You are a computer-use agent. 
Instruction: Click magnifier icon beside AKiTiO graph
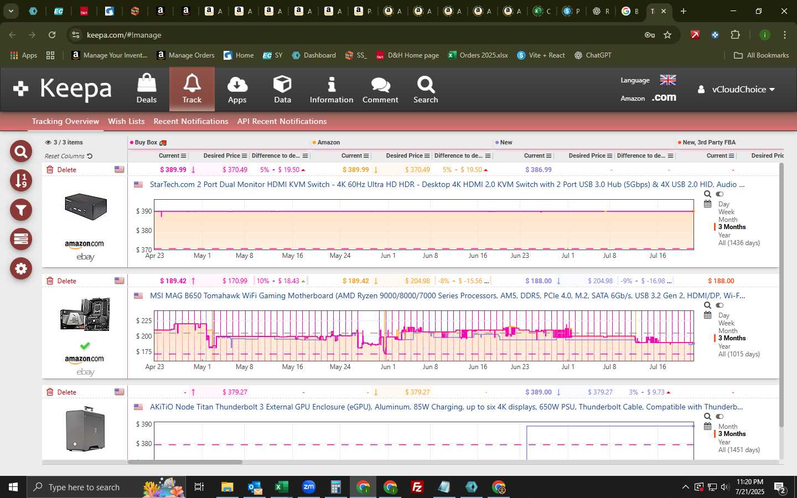(707, 417)
